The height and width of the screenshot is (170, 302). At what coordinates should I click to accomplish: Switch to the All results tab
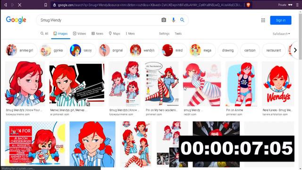pos(44,34)
